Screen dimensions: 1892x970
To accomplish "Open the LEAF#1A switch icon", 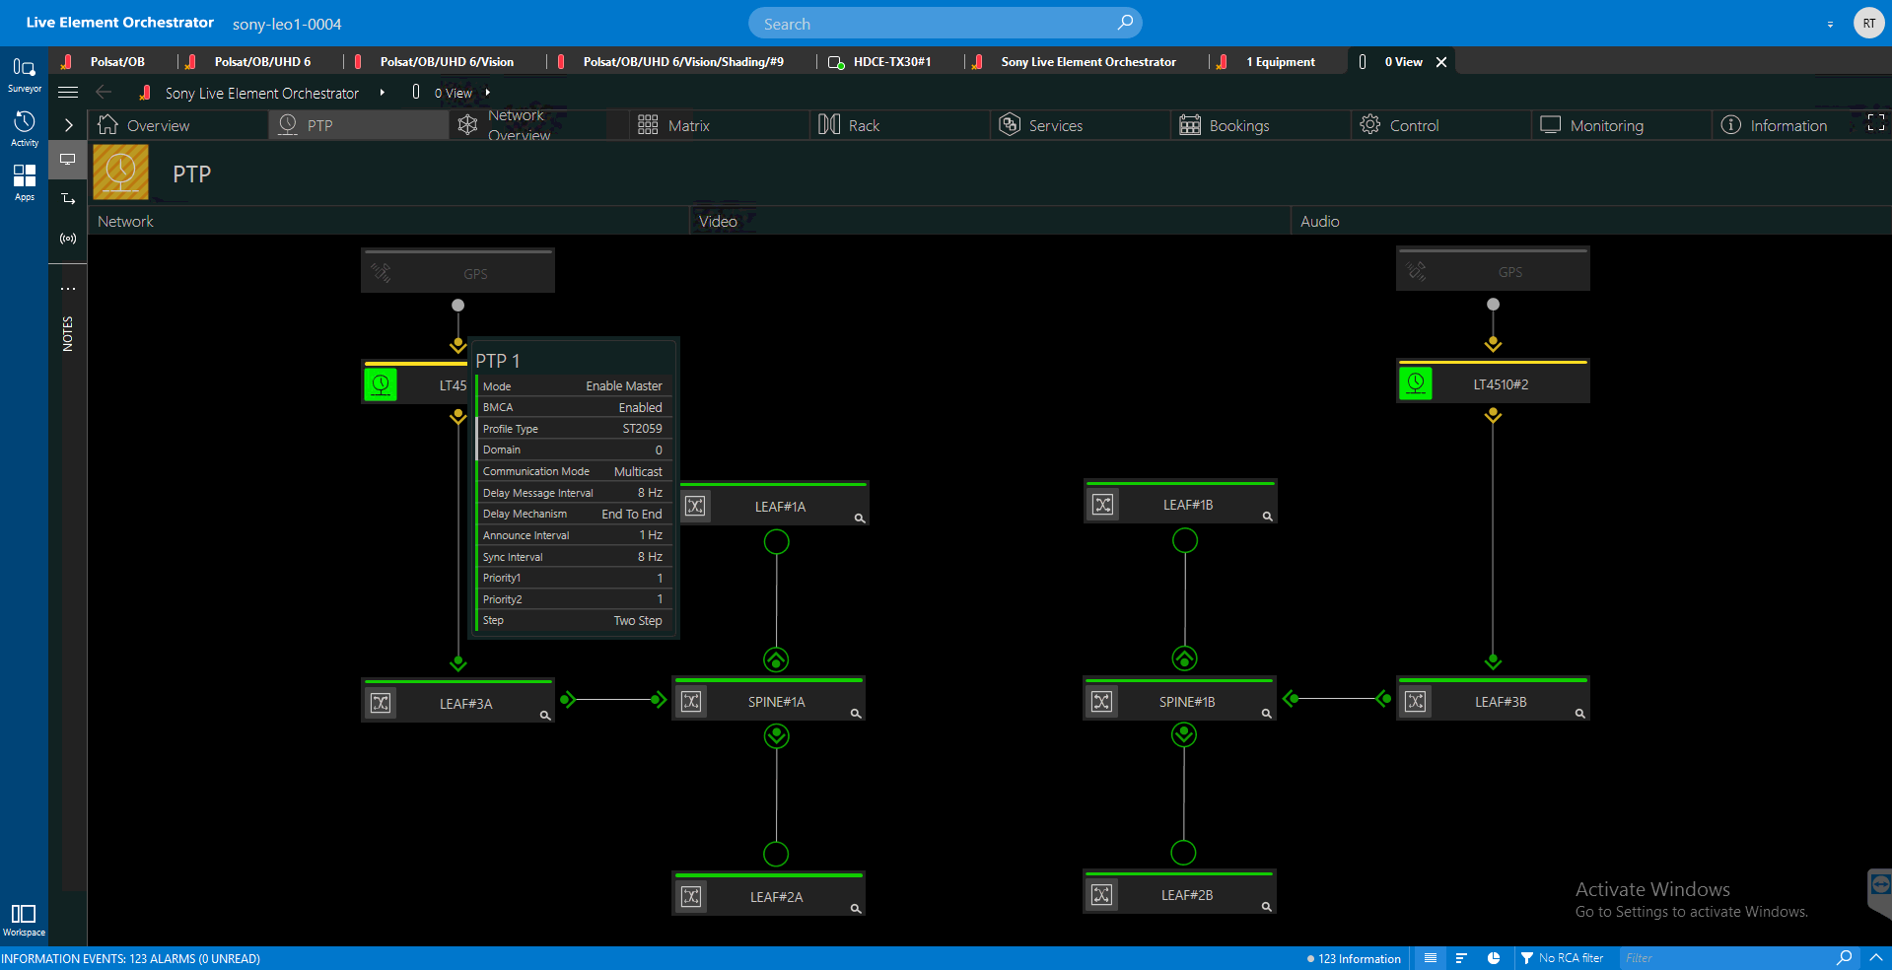I will [695, 506].
